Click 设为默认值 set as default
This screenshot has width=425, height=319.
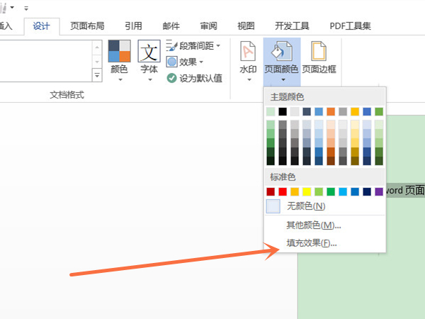195,78
